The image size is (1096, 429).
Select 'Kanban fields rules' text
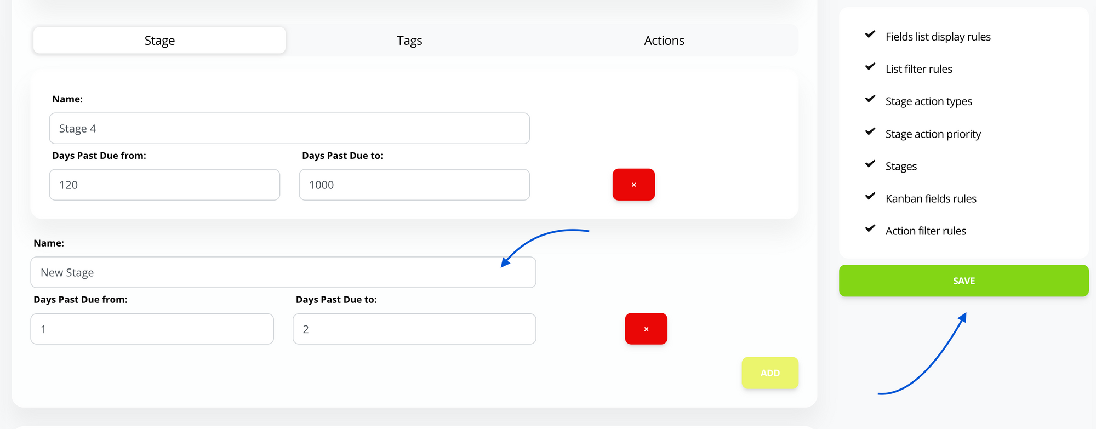coord(931,199)
